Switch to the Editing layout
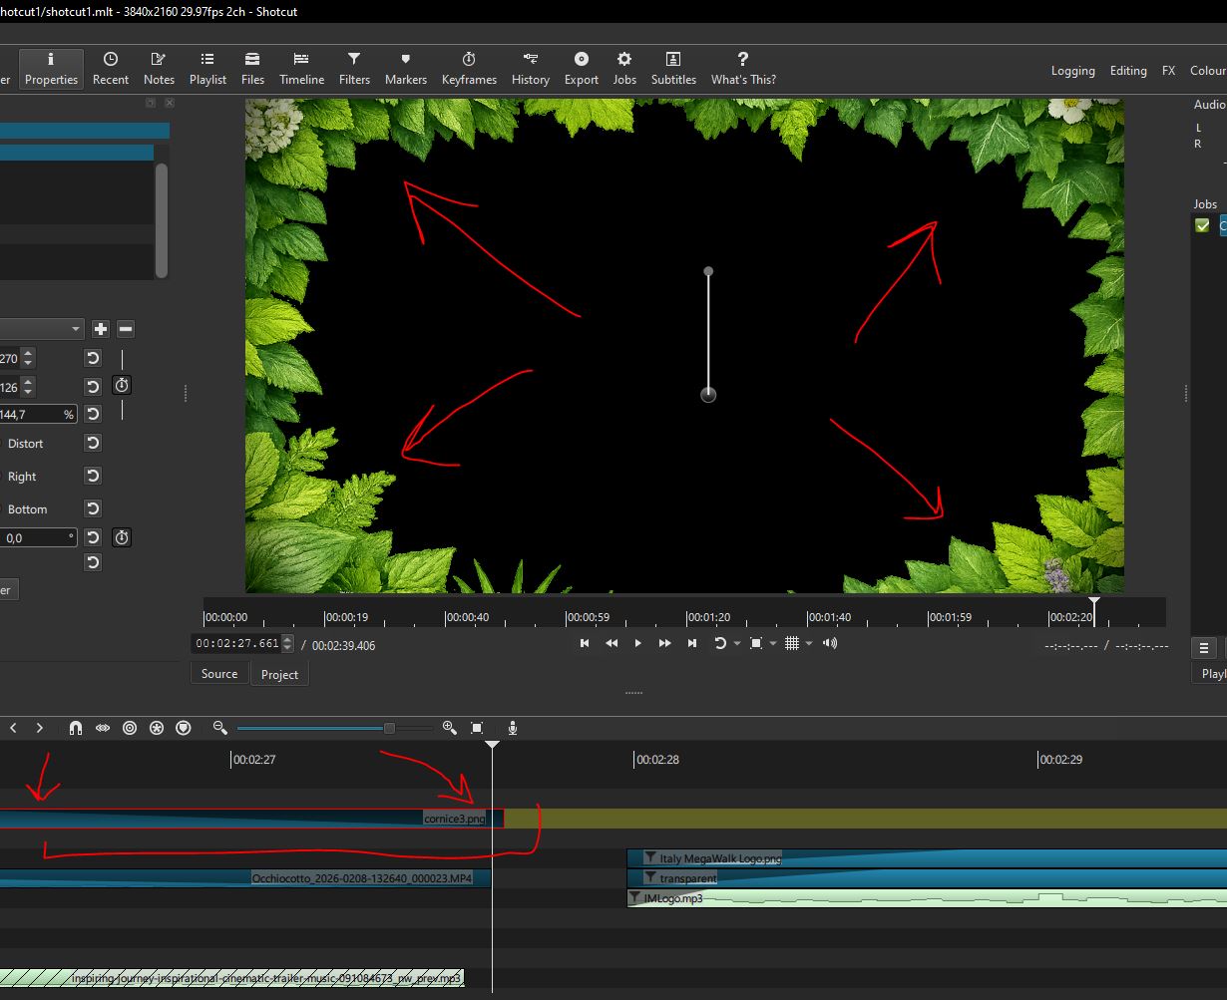This screenshot has width=1227, height=1000. coord(1128,71)
